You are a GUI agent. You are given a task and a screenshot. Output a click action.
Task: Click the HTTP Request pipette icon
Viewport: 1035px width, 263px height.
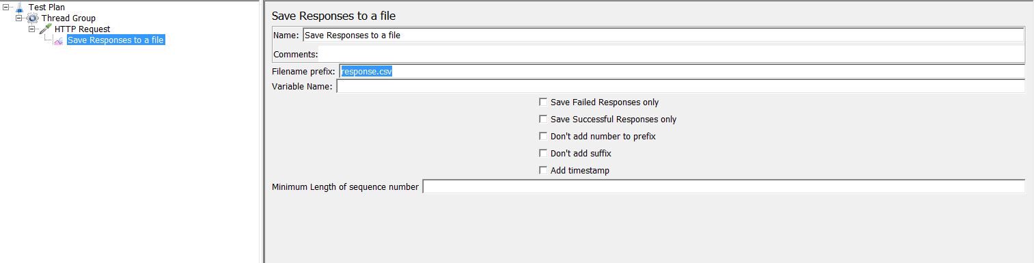point(45,29)
